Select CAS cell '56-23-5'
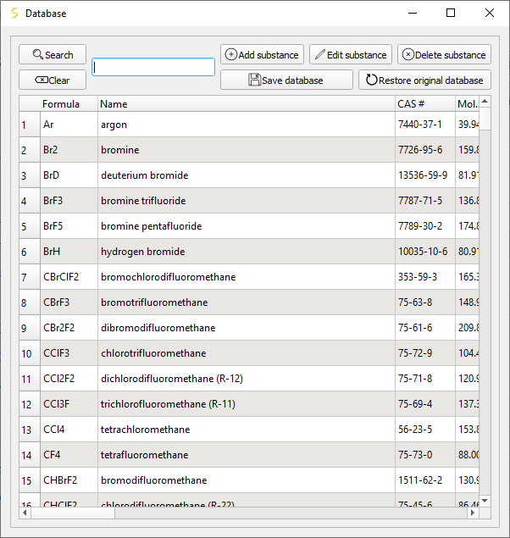 (425, 430)
